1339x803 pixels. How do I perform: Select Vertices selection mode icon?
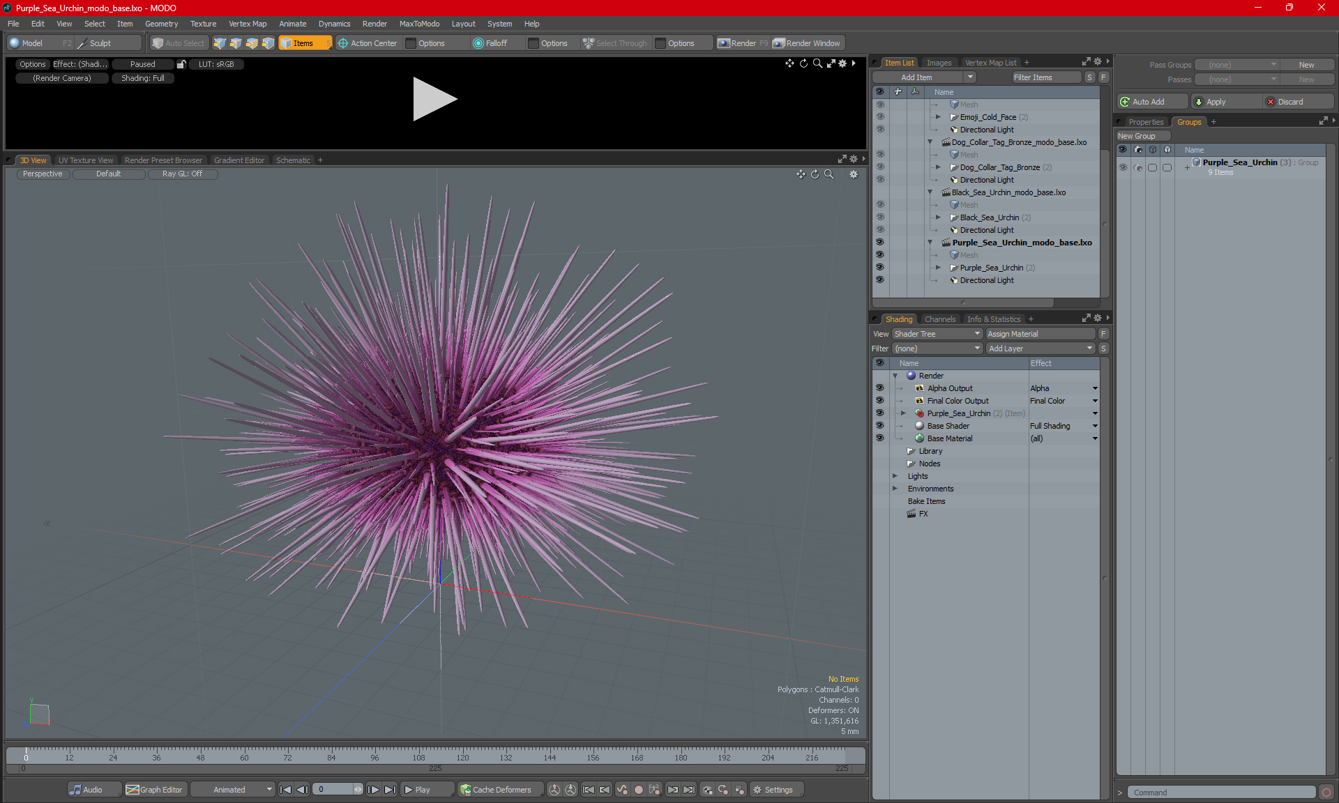pyautogui.click(x=220, y=43)
